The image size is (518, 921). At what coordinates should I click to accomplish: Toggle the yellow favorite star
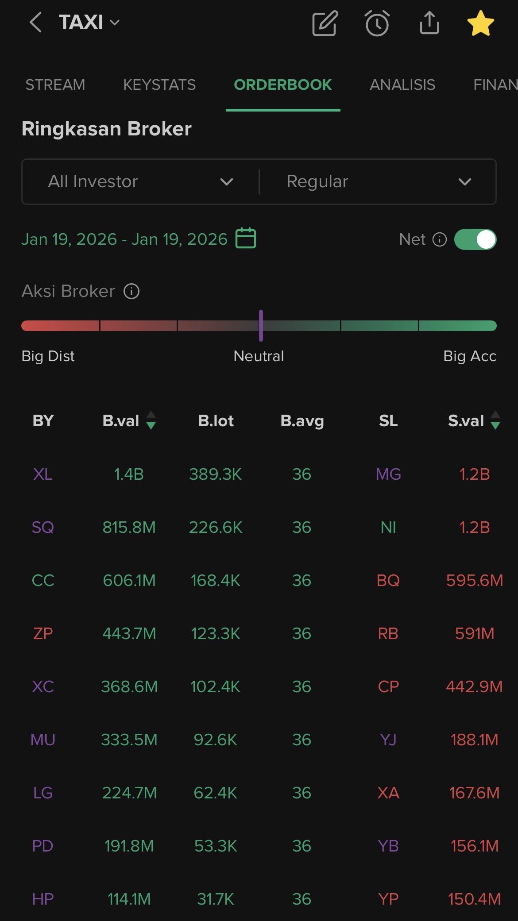click(480, 23)
